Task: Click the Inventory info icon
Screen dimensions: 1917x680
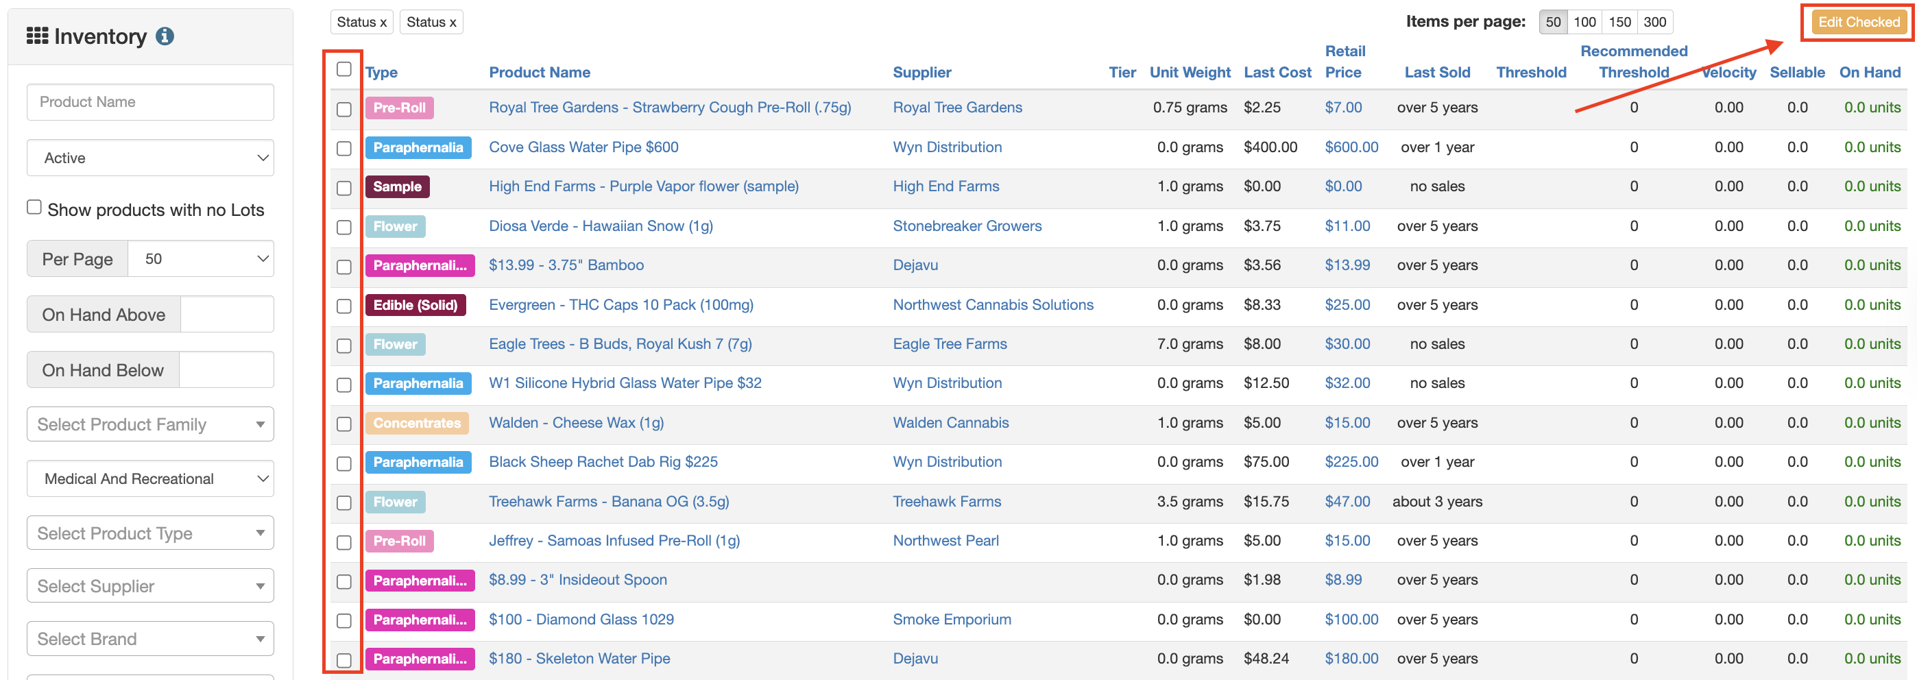Action: coord(165,36)
